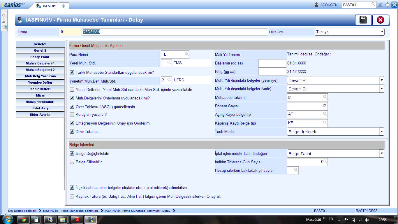This screenshot has width=398, height=224.
Task: Open the lookup magnifier for Yerel Muh. Std.
Action: [x=169, y=62]
